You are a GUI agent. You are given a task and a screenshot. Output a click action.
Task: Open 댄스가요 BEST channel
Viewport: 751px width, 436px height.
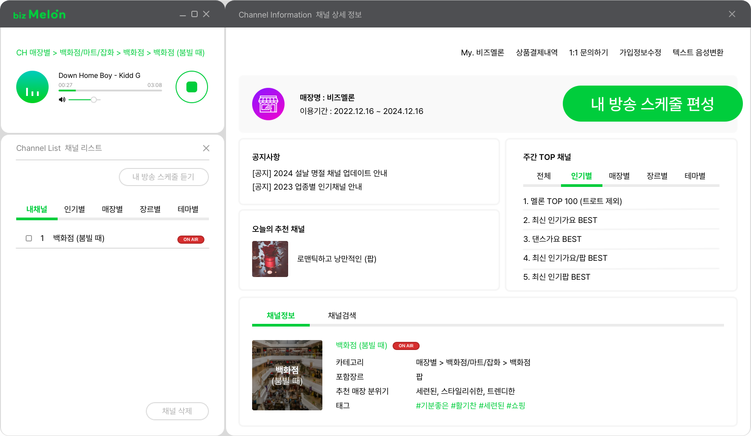coord(552,239)
